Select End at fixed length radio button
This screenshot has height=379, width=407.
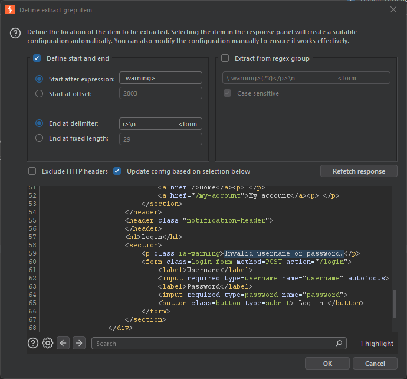[39, 138]
